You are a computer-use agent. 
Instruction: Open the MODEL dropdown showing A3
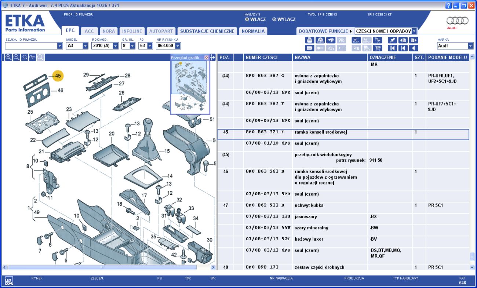pyautogui.click(x=85, y=46)
